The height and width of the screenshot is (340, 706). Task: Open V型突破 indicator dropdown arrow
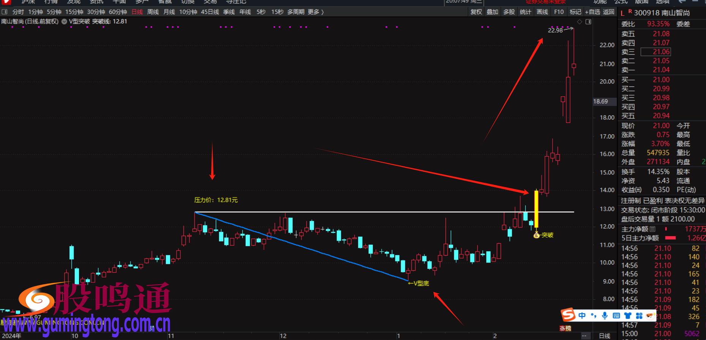[x=64, y=22]
